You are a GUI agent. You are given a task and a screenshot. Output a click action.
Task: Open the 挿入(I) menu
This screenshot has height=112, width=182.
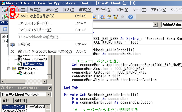(69, 10)
